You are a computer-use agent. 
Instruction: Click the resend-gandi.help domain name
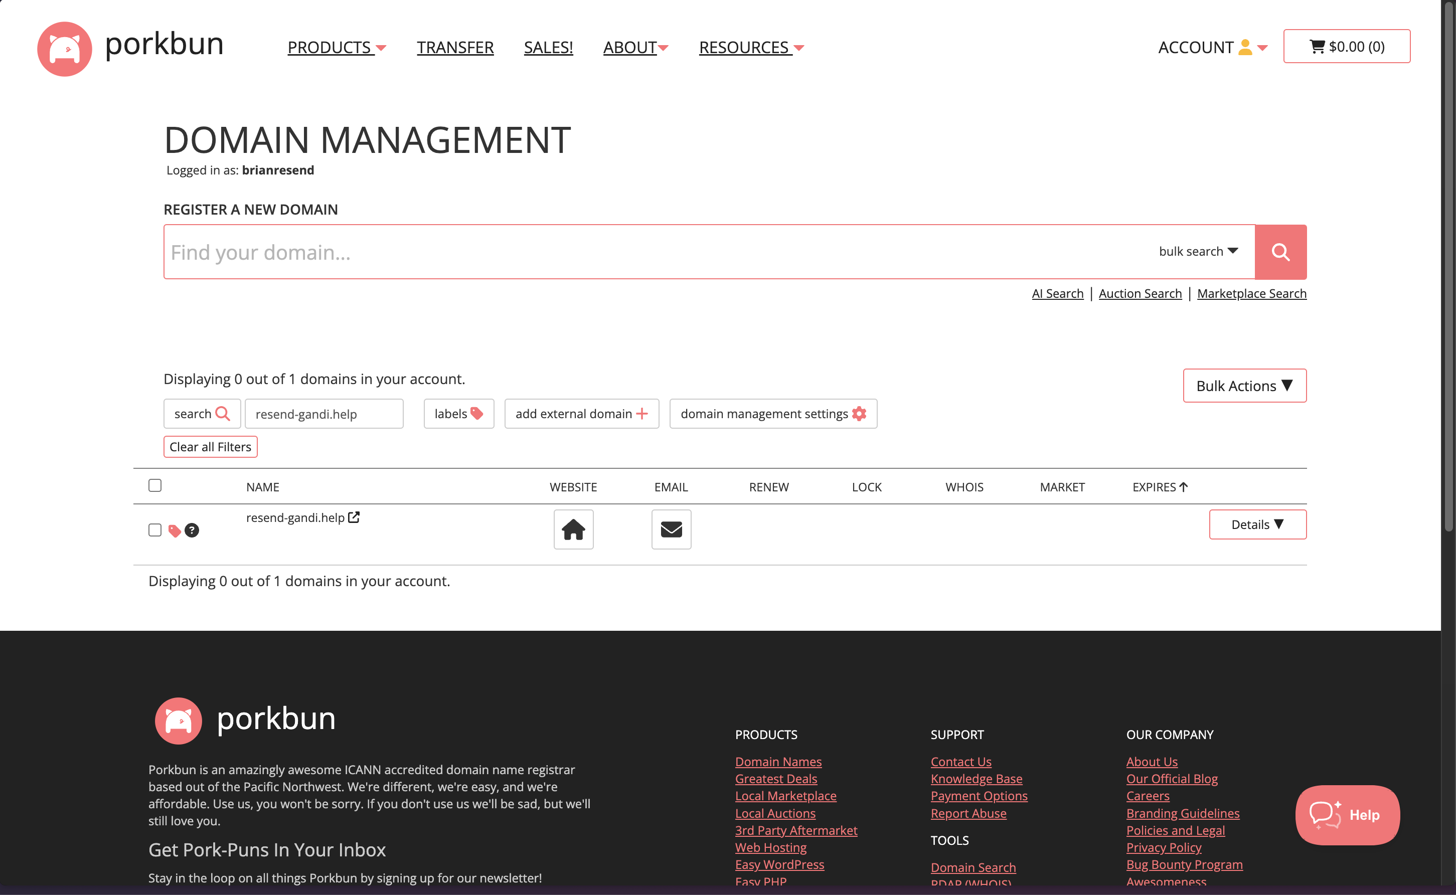tap(295, 517)
